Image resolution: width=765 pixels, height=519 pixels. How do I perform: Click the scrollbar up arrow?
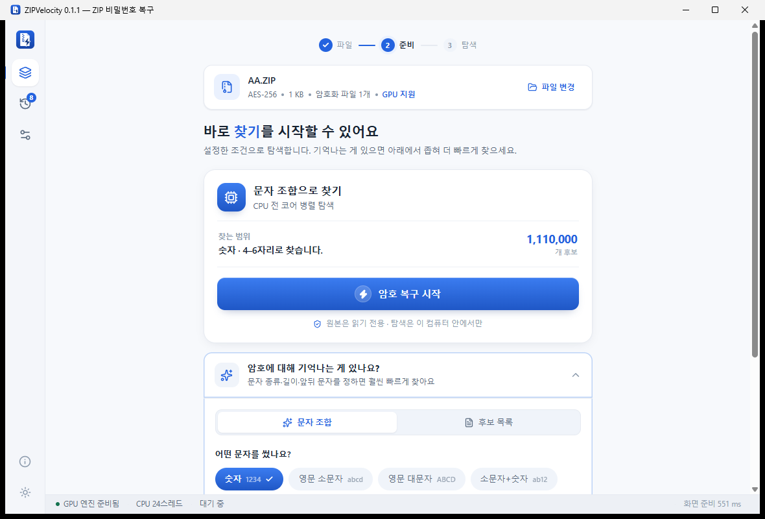pyautogui.click(x=755, y=25)
